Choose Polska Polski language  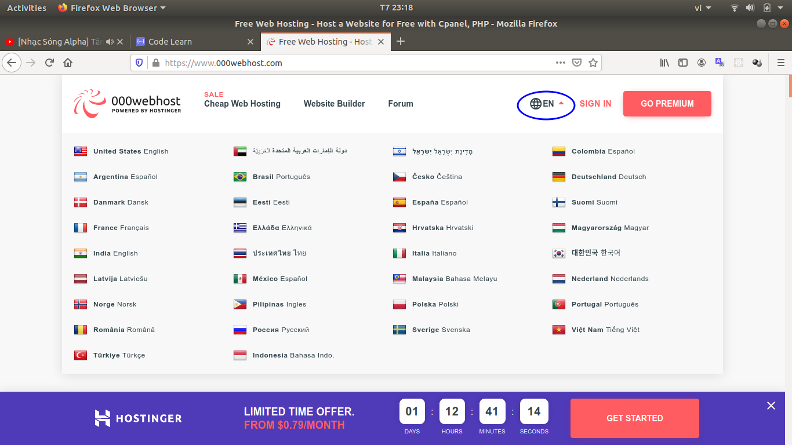tap(426, 304)
